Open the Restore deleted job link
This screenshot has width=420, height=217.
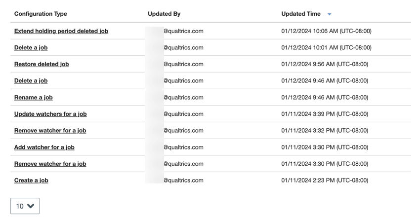click(42, 64)
